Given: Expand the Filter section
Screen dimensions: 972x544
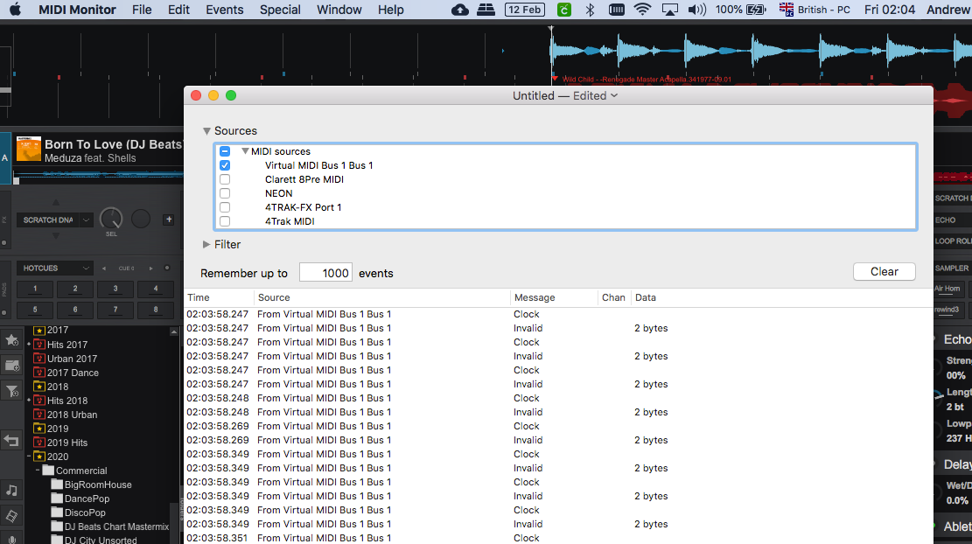Looking at the screenshot, I should pos(206,245).
